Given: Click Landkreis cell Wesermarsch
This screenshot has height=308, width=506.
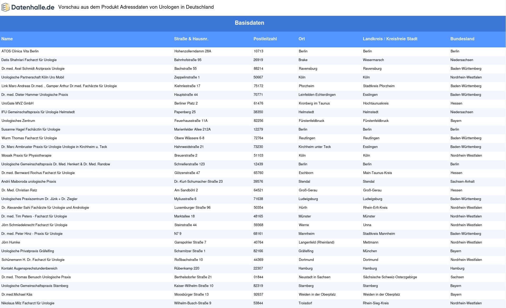Looking at the screenshot, I should (373, 60).
